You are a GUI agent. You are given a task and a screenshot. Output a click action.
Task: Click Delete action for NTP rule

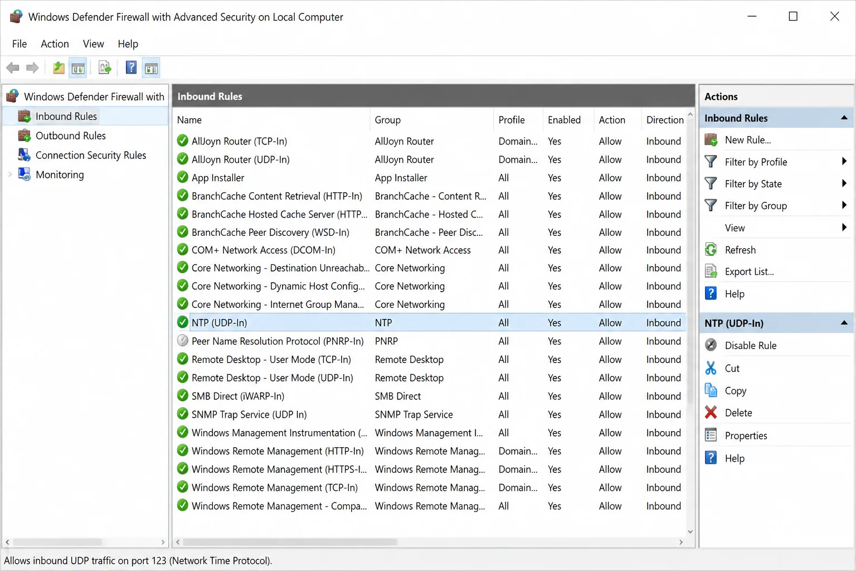[x=738, y=413]
